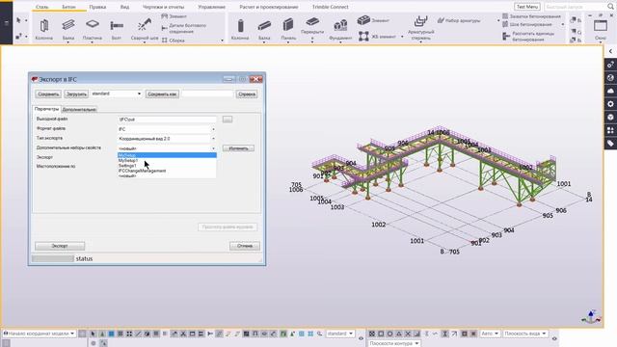
Task: Click the Загрузить button in dialog
Action: (x=76, y=94)
